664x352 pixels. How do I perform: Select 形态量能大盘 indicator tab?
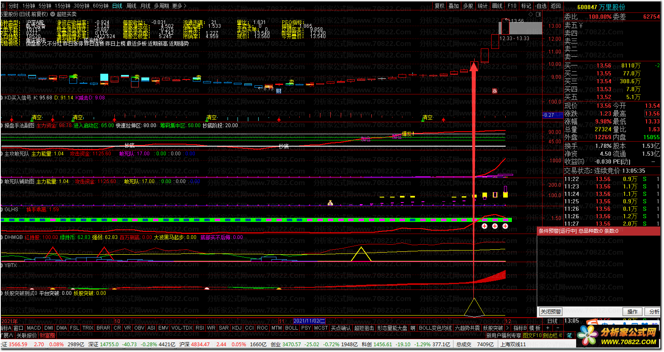(x=392, y=328)
